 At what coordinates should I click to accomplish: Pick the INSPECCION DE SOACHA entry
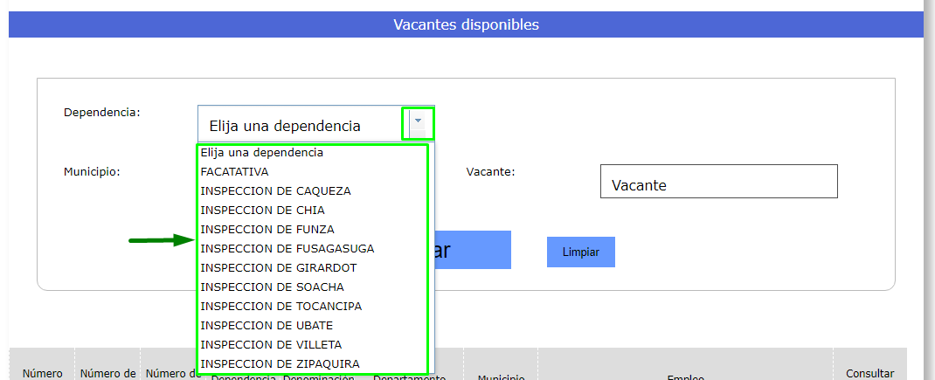click(272, 287)
